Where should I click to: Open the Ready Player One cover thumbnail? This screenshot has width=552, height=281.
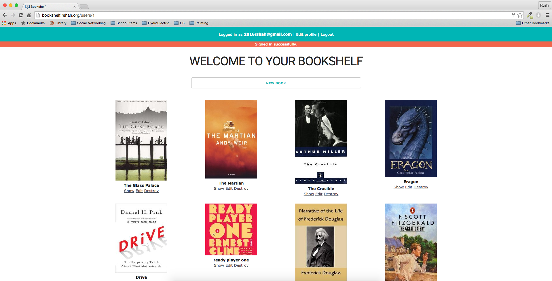[231, 229]
